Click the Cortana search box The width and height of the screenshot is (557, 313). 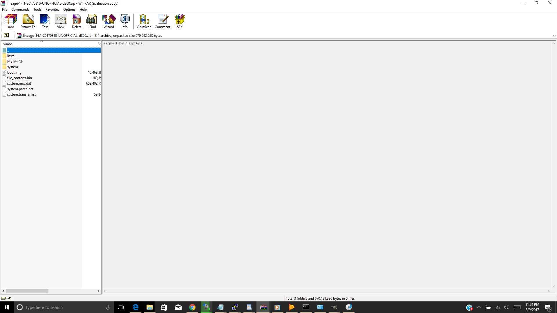pyautogui.click(x=63, y=307)
